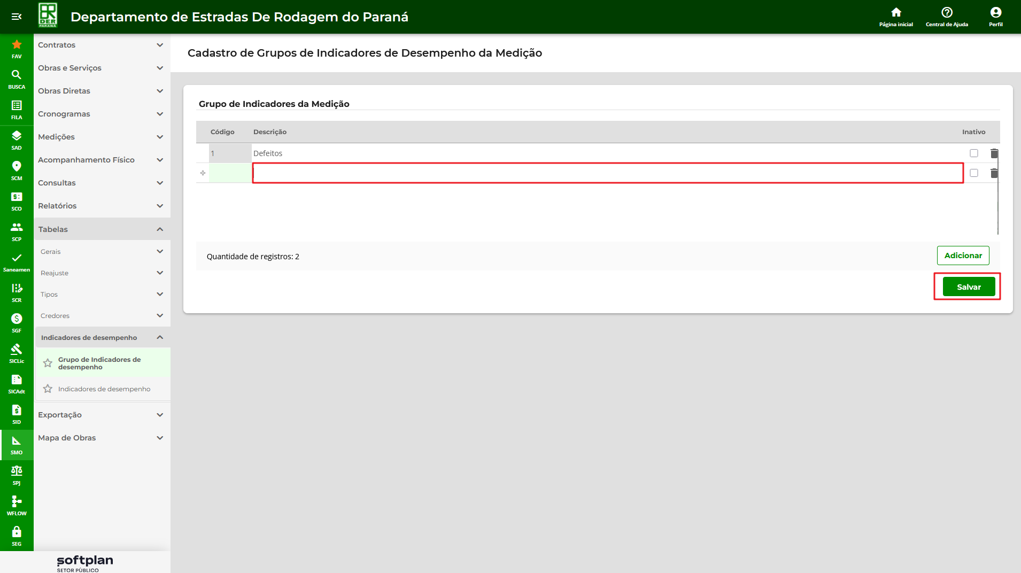Delete the Defeitos row with trash icon
Viewport: 1021px width, 573px height.
994,153
